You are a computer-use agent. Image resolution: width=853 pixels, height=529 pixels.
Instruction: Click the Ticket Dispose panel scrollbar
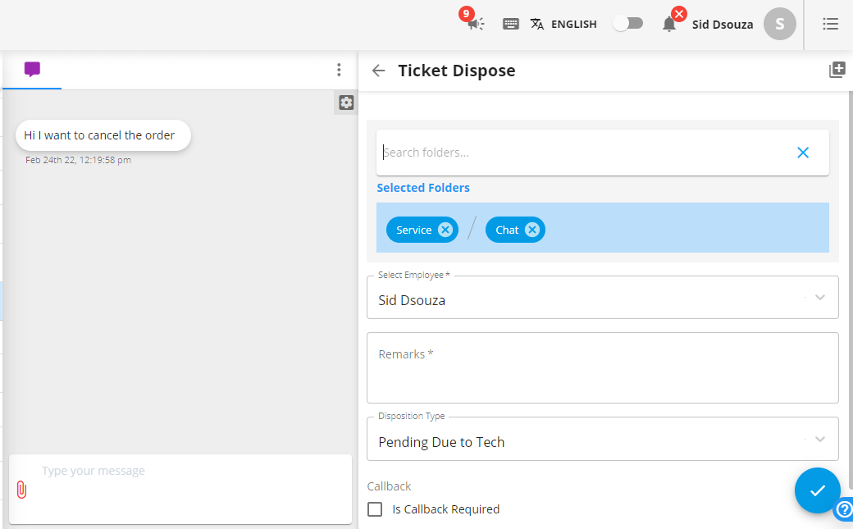851,291
